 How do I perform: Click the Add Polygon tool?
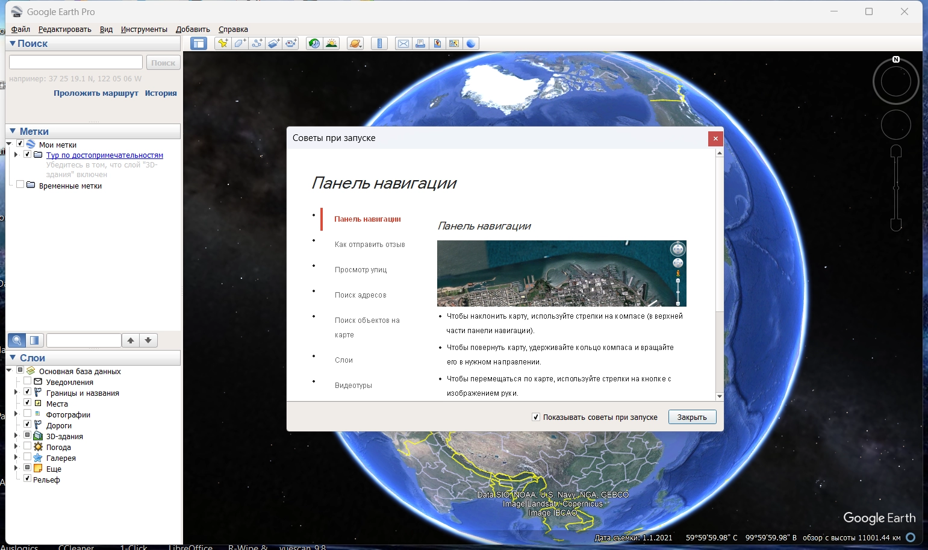(x=240, y=43)
